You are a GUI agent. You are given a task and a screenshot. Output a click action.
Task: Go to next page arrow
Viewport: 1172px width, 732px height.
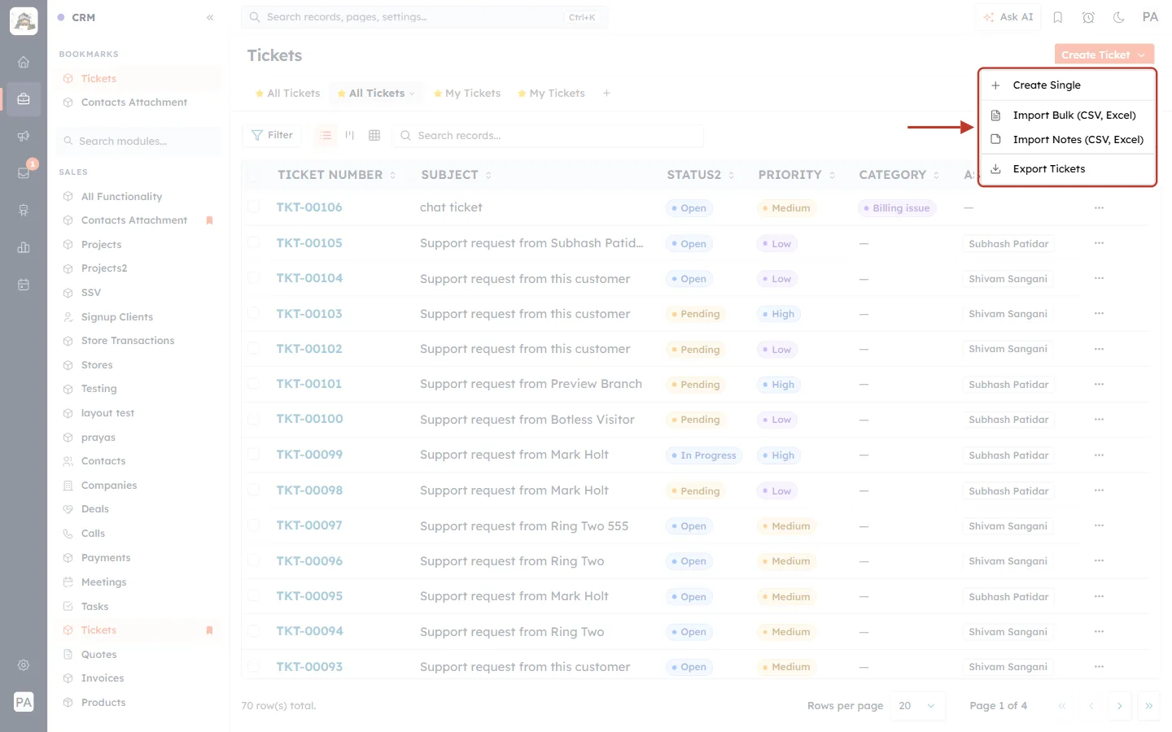(1119, 706)
